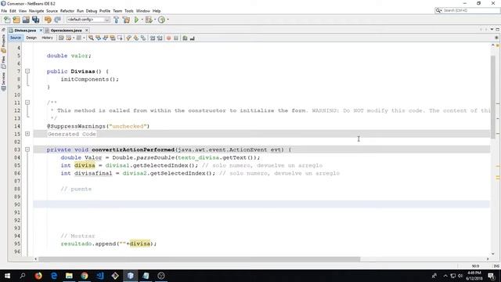Click the Undo toolbar icon
This screenshot has width=501, height=282.
tap(48, 20)
